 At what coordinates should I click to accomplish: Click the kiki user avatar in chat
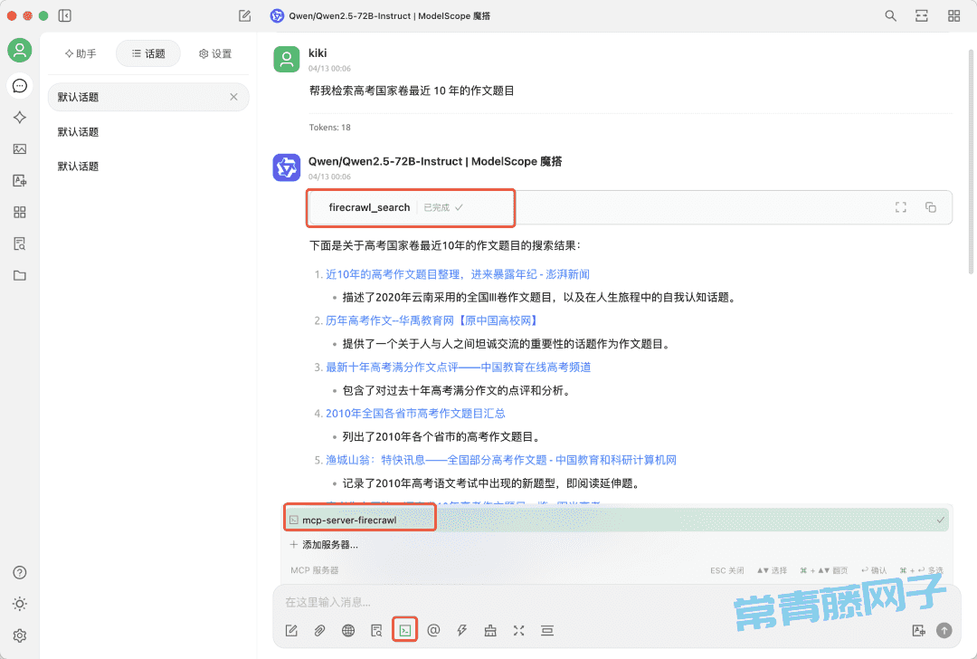287,59
